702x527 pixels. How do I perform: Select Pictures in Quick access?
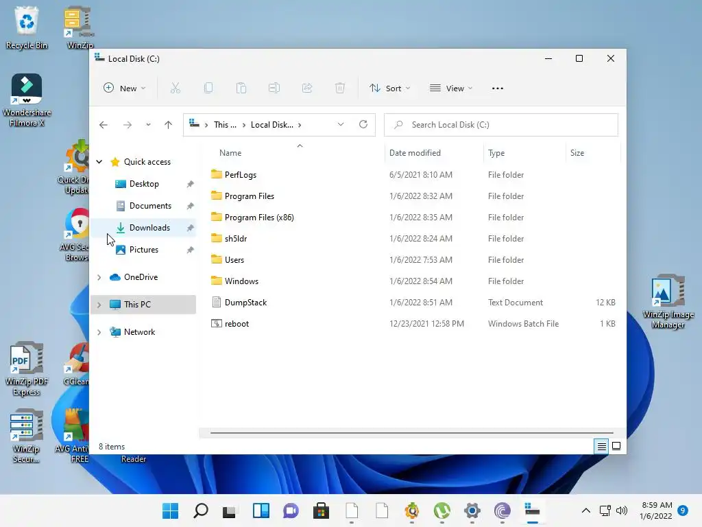(144, 250)
